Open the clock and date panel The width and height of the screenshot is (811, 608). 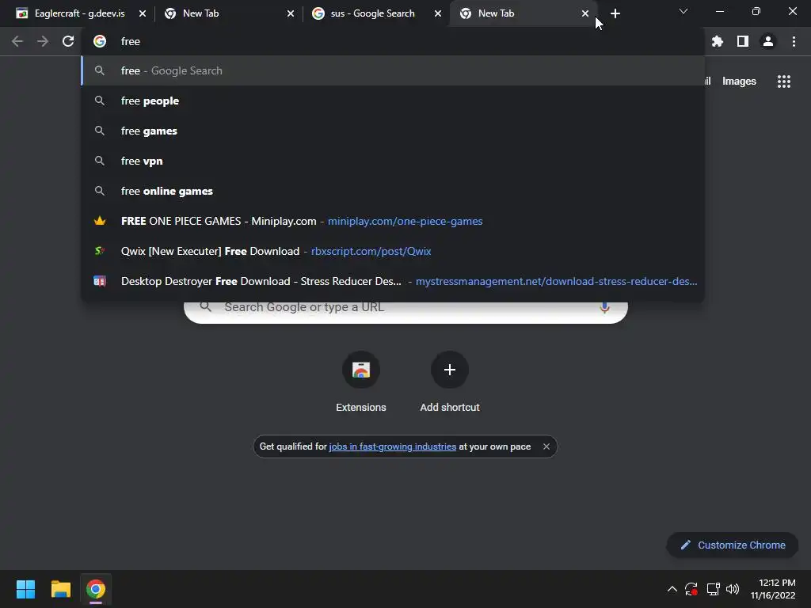[x=773, y=589]
